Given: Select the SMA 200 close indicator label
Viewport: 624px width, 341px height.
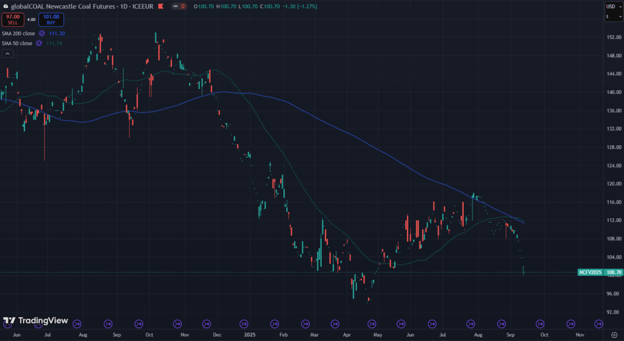Looking at the screenshot, I should tap(18, 34).
